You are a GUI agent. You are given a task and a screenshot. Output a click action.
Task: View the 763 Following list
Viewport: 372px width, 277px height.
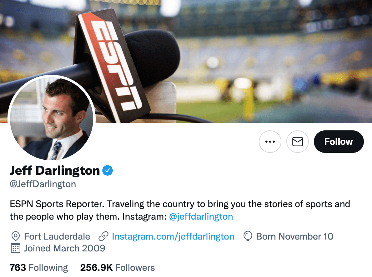(x=38, y=267)
